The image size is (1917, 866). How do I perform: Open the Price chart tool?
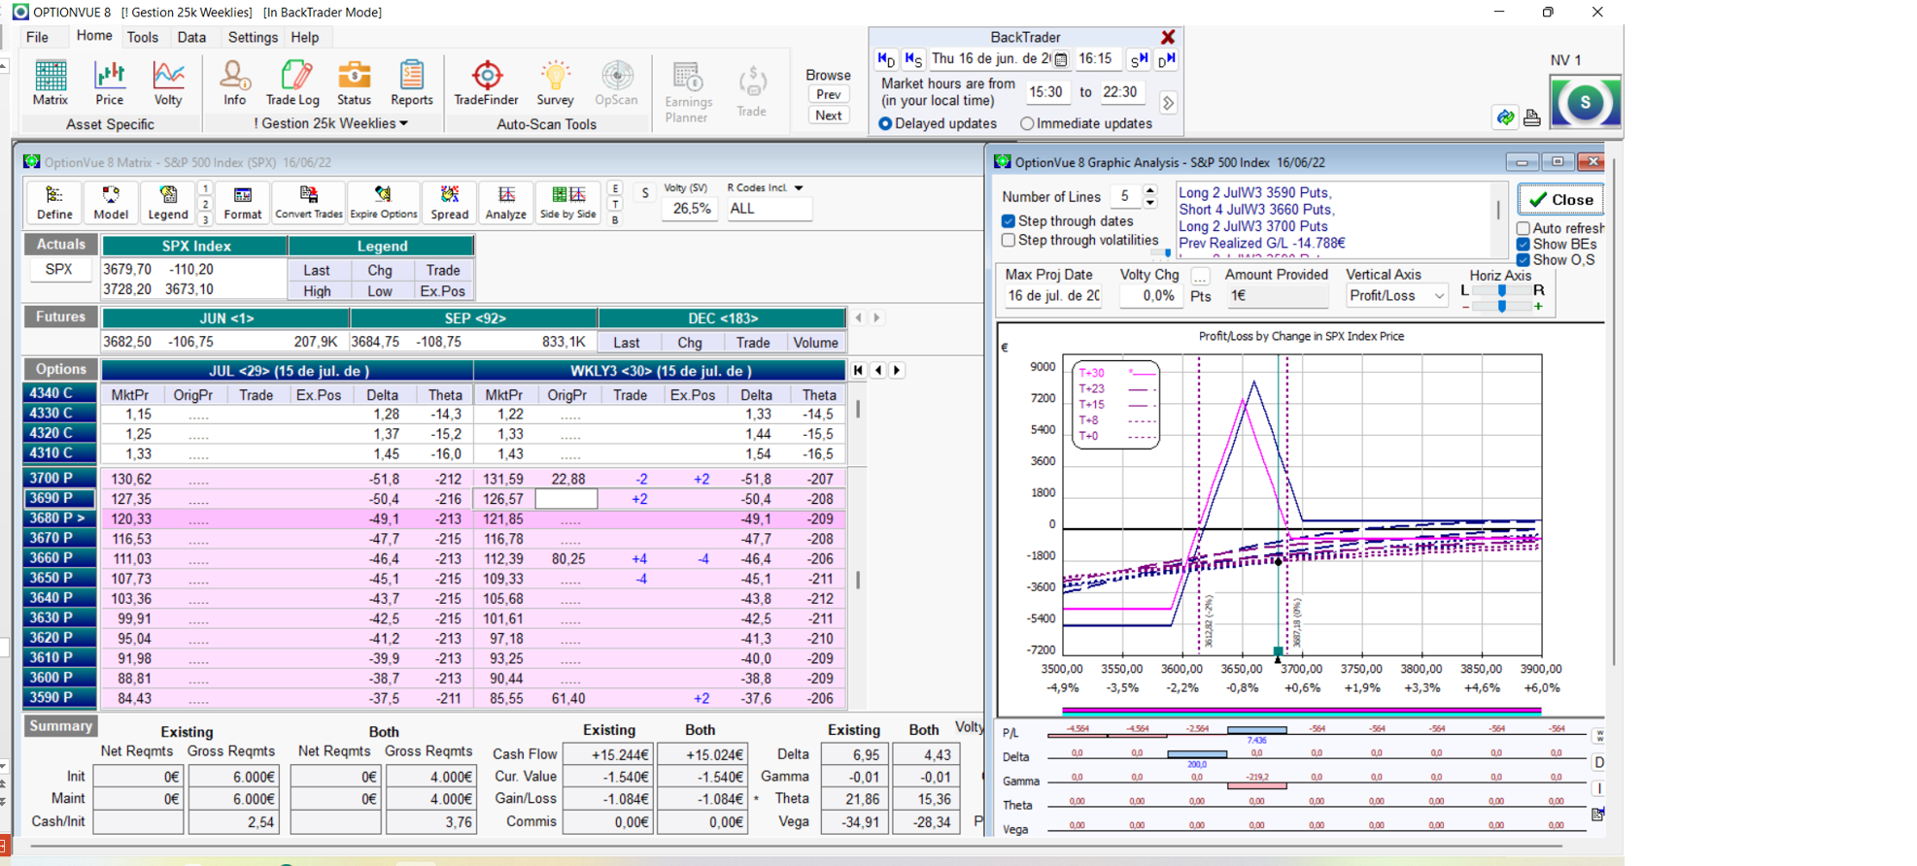(x=109, y=83)
